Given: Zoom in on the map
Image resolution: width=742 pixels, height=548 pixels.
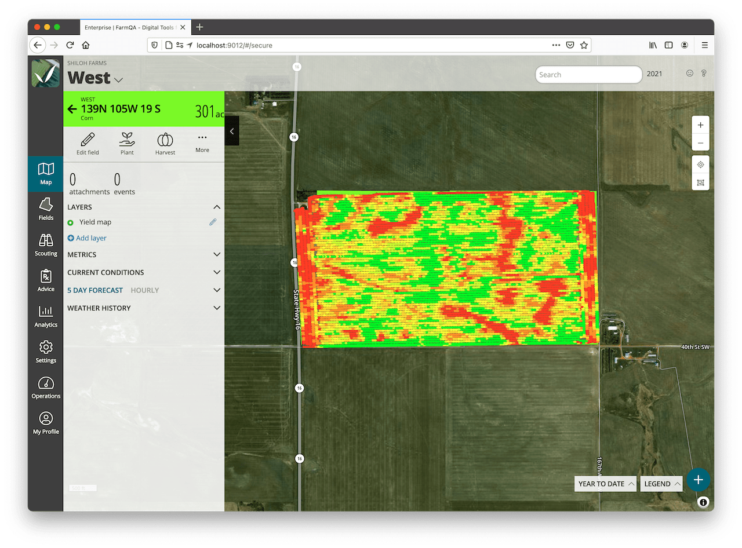Looking at the screenshot, I should click(700, 125).
